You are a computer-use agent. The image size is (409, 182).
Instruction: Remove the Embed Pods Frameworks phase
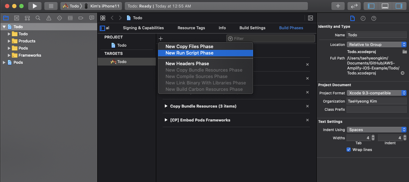coord(307,120)
